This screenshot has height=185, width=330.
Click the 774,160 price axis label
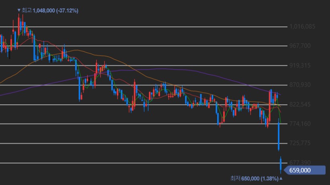point(300,124)
